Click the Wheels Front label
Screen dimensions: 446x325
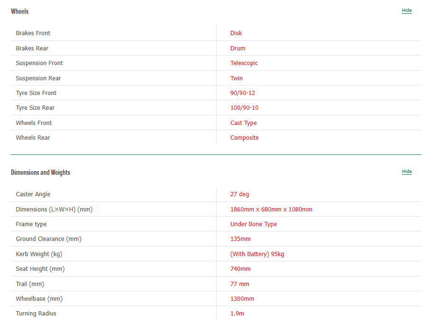34,123
